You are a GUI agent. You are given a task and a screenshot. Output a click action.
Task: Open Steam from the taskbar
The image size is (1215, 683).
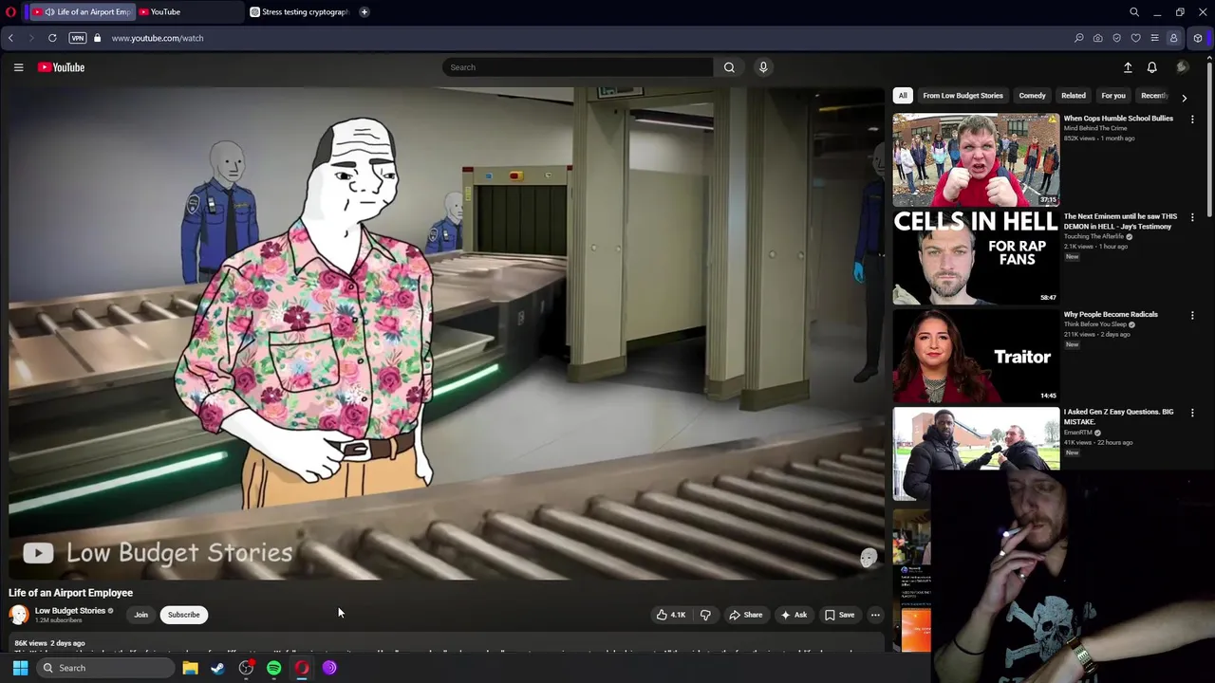217,668
